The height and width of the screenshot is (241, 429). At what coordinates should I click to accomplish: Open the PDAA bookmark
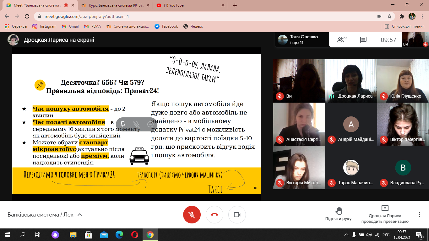tap(92, 26)
